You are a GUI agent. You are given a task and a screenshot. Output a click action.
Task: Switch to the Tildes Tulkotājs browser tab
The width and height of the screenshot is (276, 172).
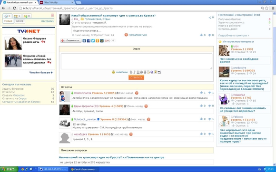click(x=56, y=2)
